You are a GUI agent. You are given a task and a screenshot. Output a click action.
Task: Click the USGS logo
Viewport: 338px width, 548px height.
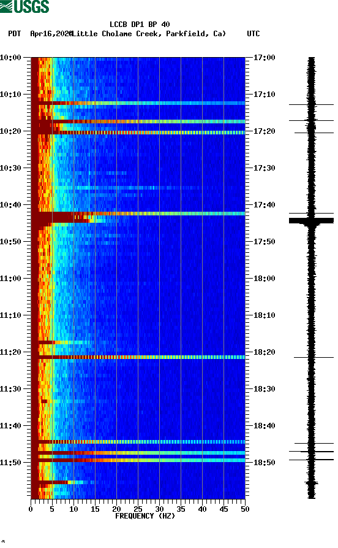coord(24,7)
